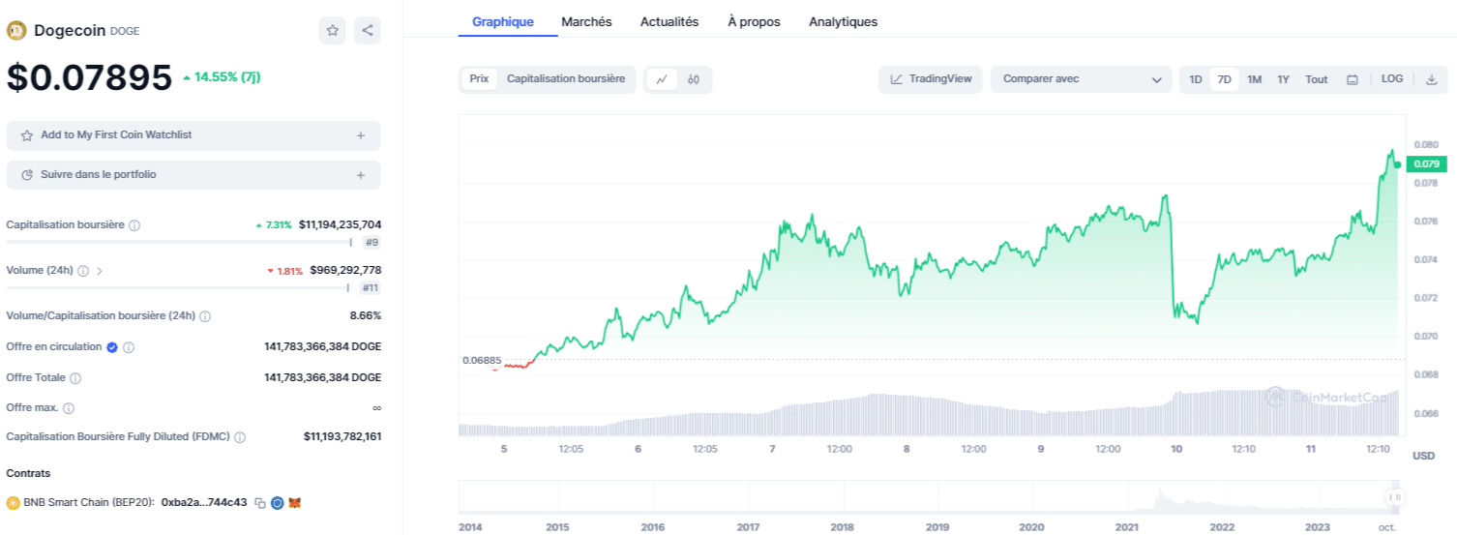Click the share icon next to Dogecoin

pyautogui.click(x=368, y=31)
